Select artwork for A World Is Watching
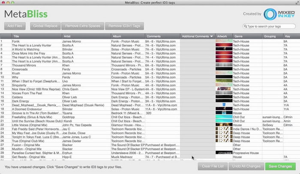The height and width of the screenshot is (174, 300). tap(224, 49)
